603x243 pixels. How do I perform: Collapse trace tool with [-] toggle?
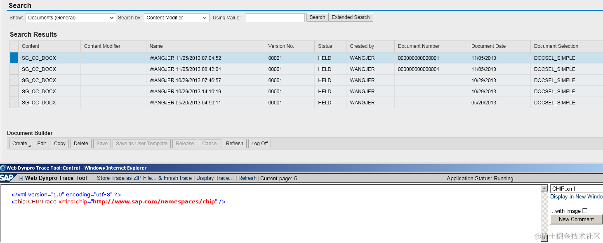coord(21,178)
